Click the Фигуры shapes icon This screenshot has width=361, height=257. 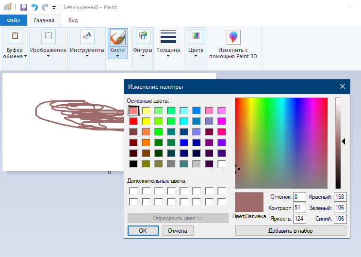[143, 36]
